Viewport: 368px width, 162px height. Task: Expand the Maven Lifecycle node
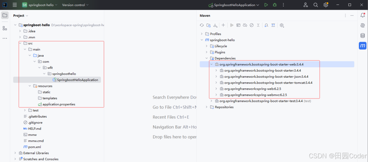point(206,46)
